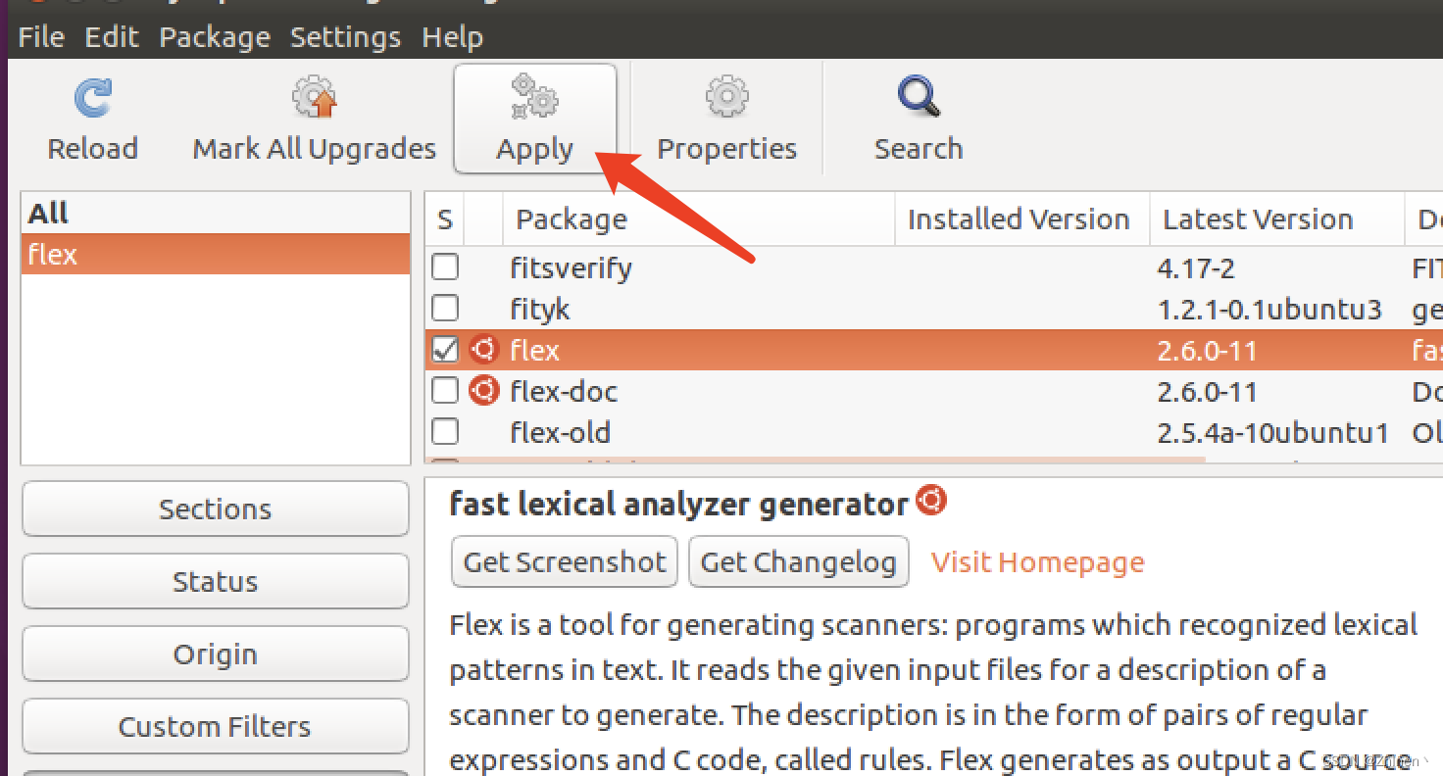Viewport: 1443px width, 776px height.
Task: Switch to Custom Filters view
Action: point(216,726)
